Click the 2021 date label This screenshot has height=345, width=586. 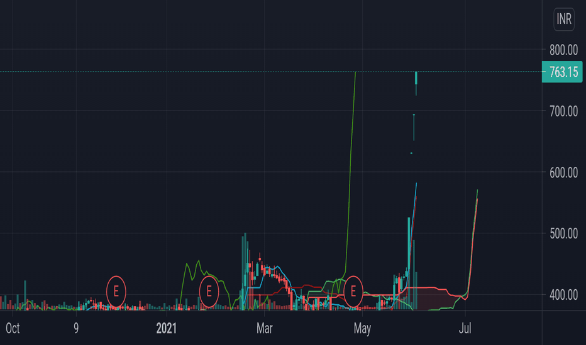coord(167,328)
